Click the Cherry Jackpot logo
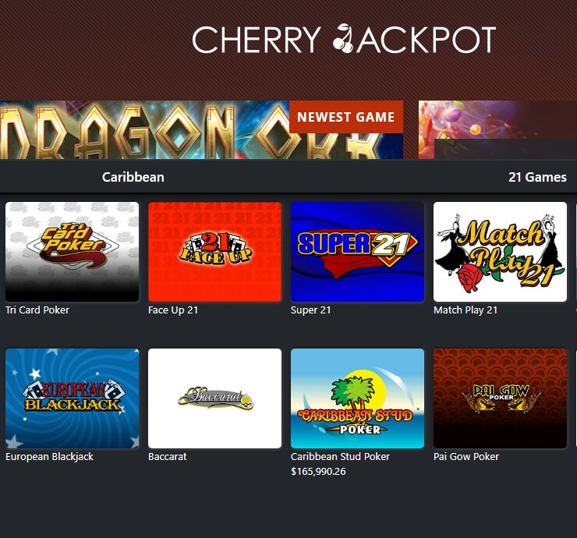 click(x=344, y=39)
